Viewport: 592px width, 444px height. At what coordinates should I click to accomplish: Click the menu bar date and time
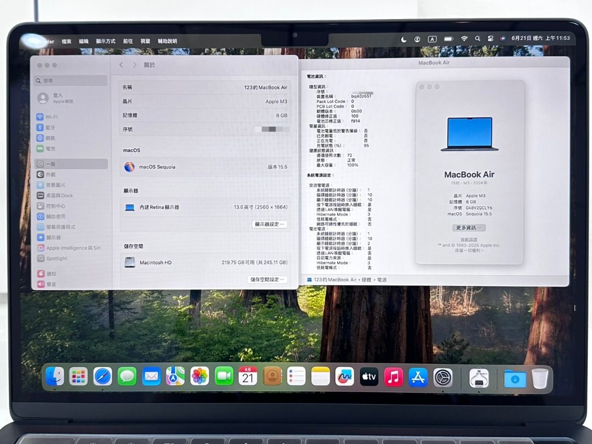(540, 38)
